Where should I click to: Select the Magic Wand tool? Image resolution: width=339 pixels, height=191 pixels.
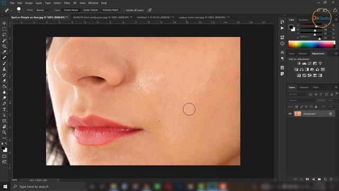[4, 40]
